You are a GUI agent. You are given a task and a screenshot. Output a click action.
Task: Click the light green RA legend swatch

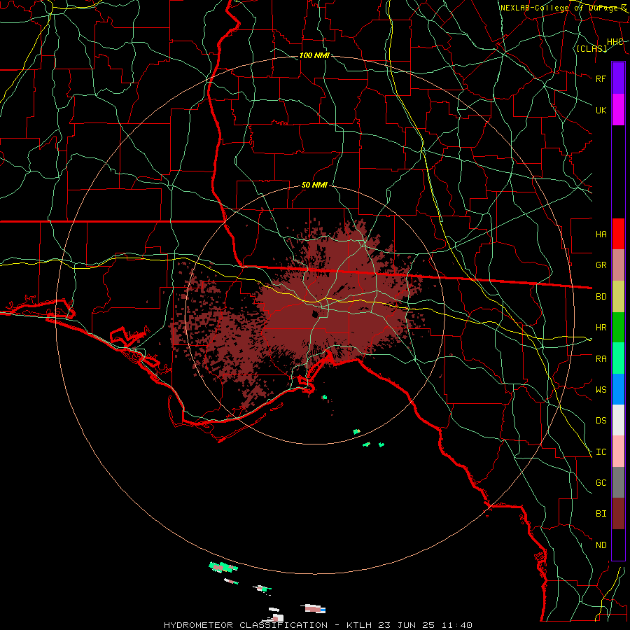[x=618, y=358]
